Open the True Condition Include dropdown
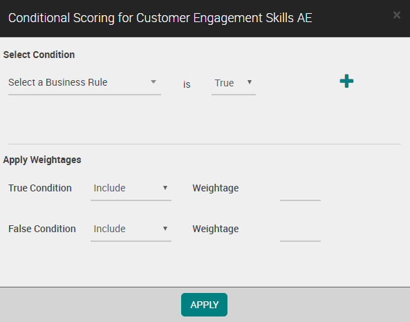This screenshot has width=410, height=322. pos(131,189)
